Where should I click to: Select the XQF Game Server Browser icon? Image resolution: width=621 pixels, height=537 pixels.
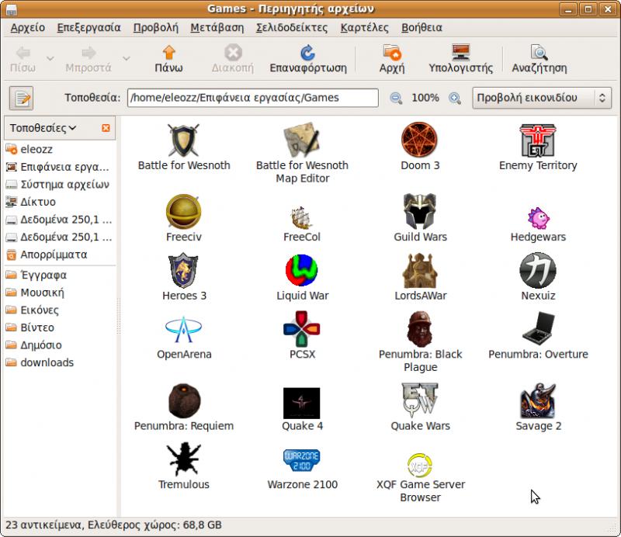pyautogui.click(x=419, y=465)
